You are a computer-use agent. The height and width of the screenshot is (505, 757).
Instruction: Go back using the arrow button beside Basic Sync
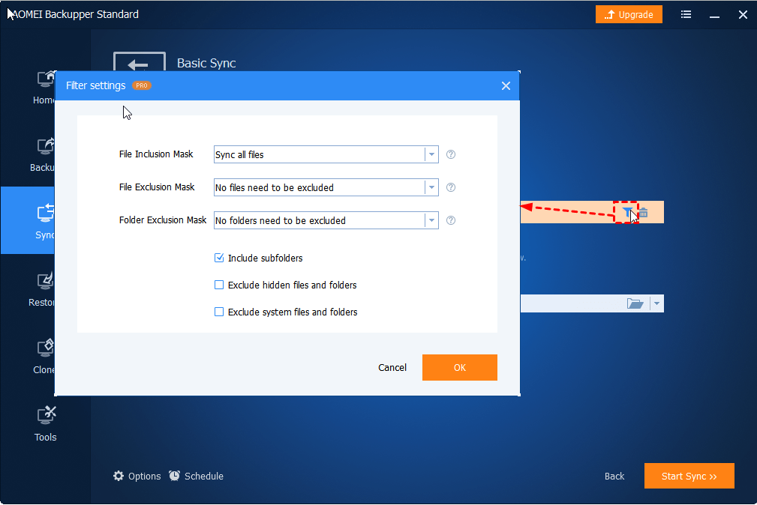(139, 63)
